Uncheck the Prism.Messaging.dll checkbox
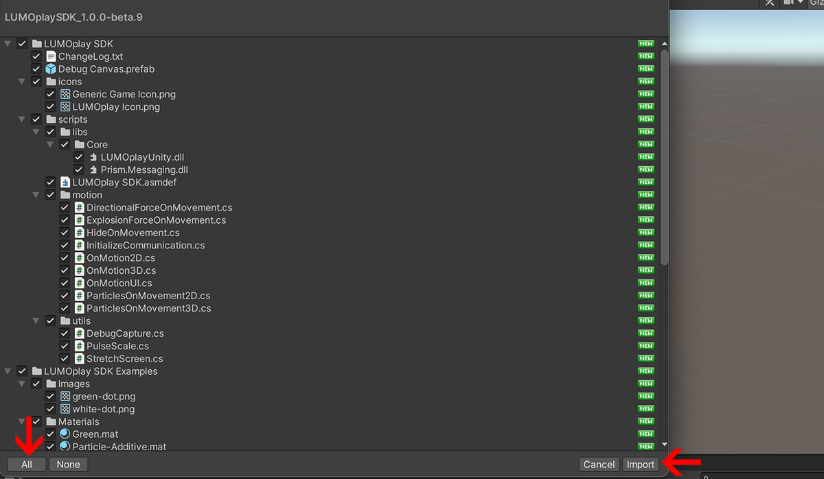The height and width of the screenshot is (479, 824). 78,170
